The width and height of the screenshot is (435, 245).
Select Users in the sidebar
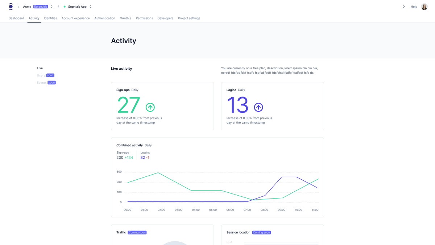point(41,75)
